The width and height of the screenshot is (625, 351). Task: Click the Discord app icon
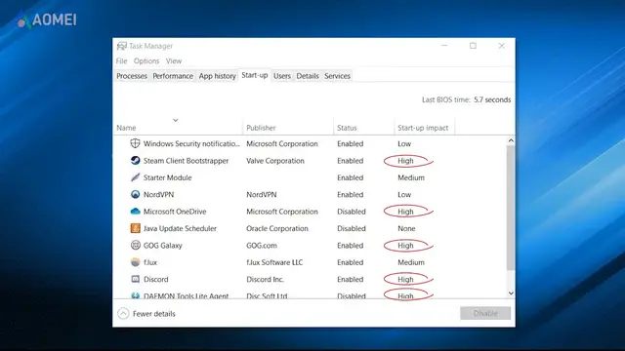tap(135, 279)
